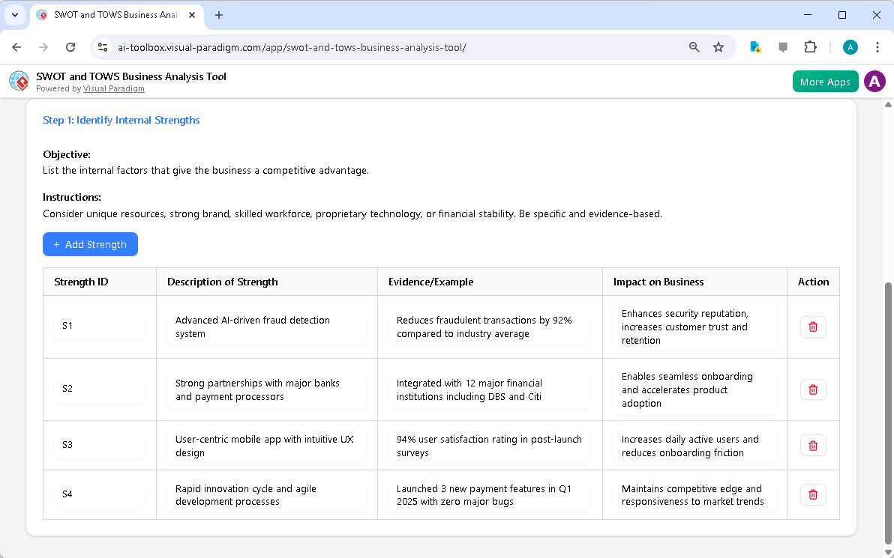Click inside the S1 Strength ID field
The height and width of the screenshot is (558, 894).
97,326
